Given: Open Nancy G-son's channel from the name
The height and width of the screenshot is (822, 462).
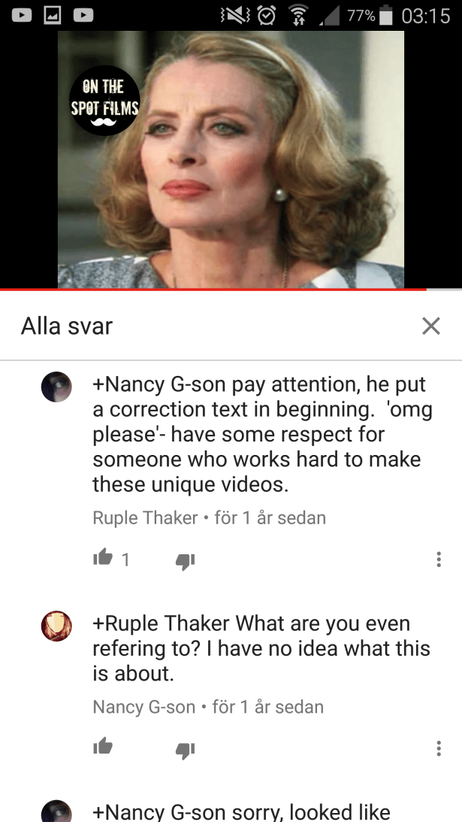Looking at the screenshot, I should click(x=144, y=707).
